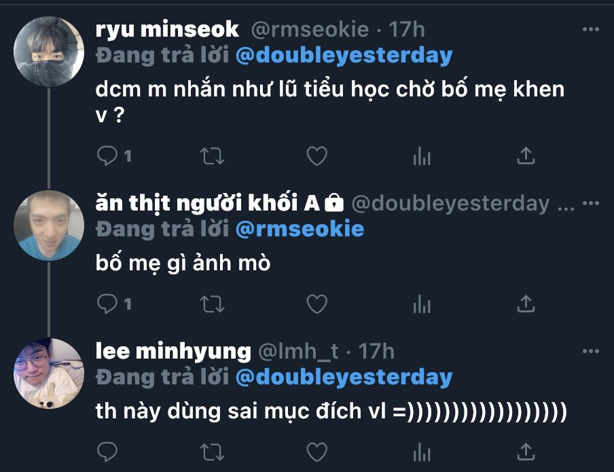Reply to ryu minseok's tweet

tap(107, 157)
